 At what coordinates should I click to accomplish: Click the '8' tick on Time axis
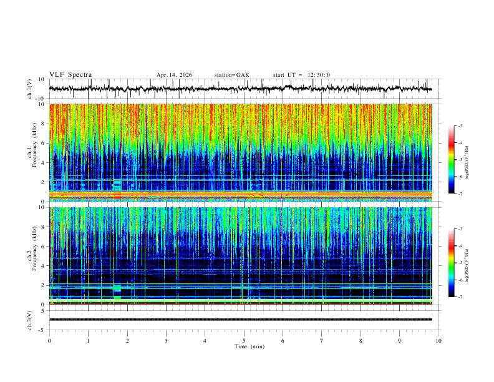[x=361, y=341]
